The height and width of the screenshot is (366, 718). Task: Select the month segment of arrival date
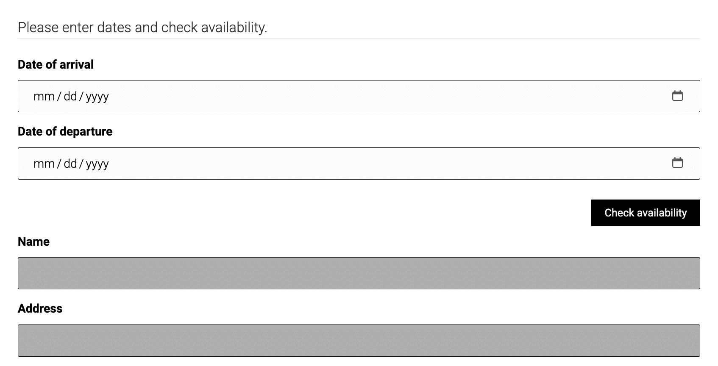[x=44, y=97]
